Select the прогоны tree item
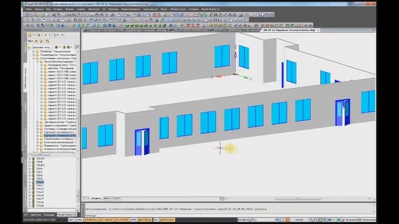 [61, 68]
